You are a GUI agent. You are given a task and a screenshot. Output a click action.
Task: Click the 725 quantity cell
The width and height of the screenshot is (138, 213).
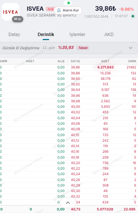coord(105,135)
